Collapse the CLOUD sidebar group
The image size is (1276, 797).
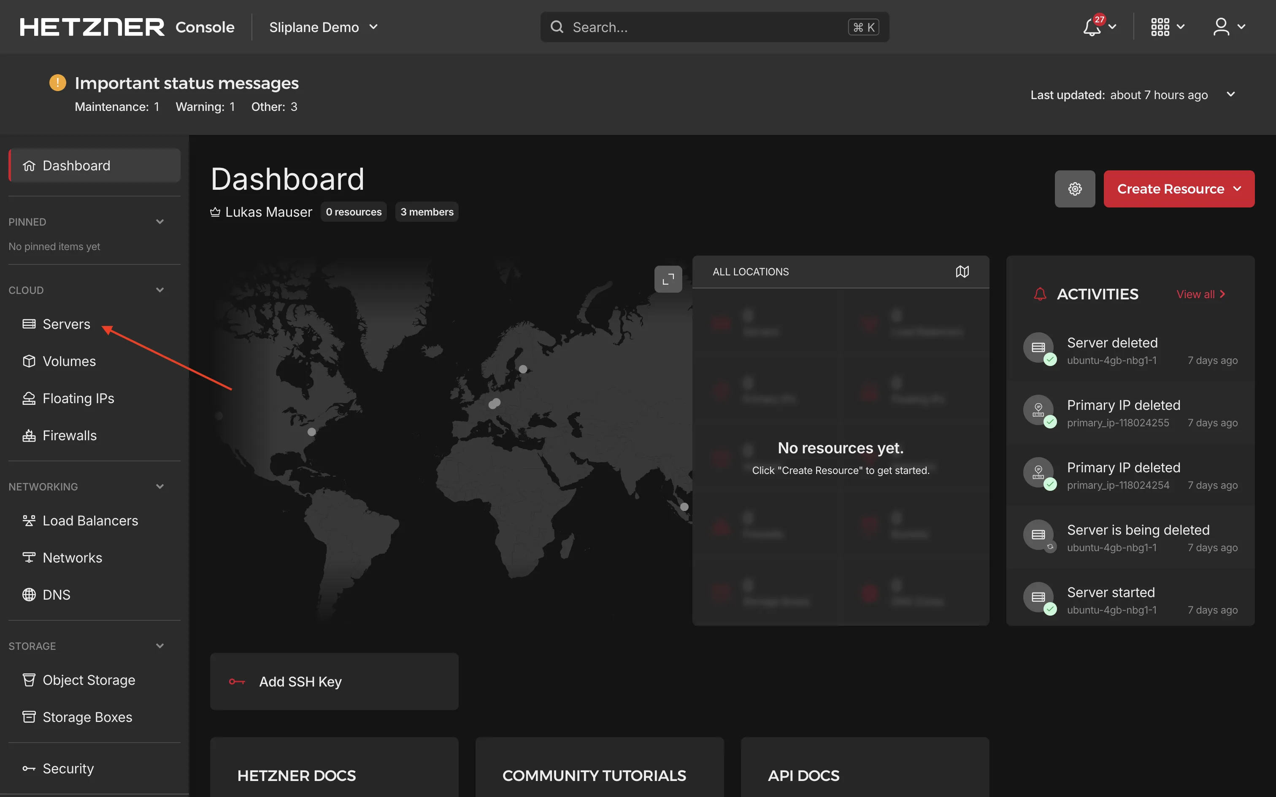(160, 290)
